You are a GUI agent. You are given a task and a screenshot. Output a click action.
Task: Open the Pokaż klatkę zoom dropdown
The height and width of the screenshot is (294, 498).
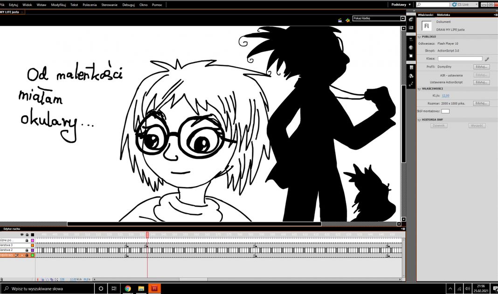click(x=403, y=19)
